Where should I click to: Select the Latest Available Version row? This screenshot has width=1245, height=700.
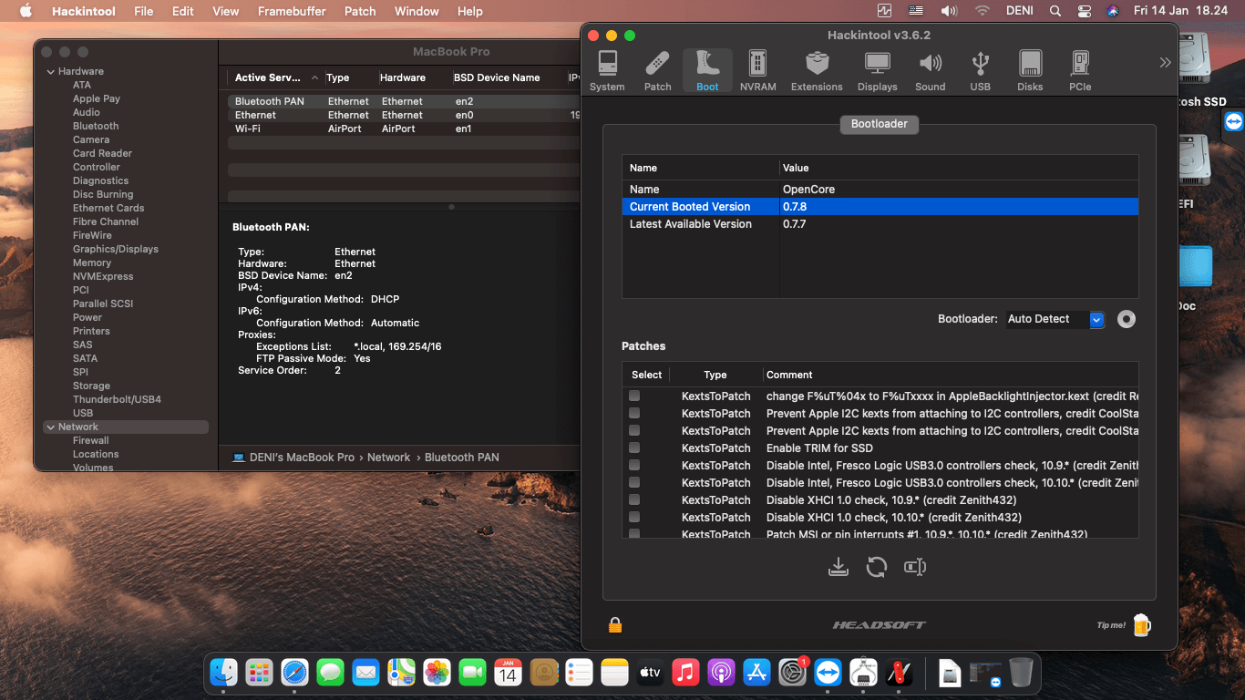click(880, 224)
